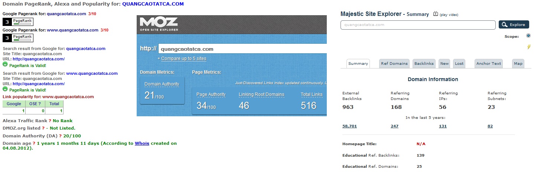The image size is (534, 177).
Task: Open the second http://quangcaotatca.com/ URL link
Action: click(39, 84)
